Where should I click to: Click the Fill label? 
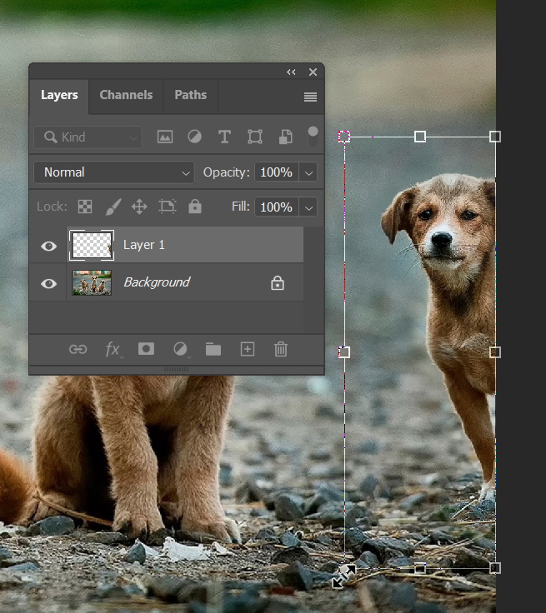pyautogui.click(x=240, y=207)
